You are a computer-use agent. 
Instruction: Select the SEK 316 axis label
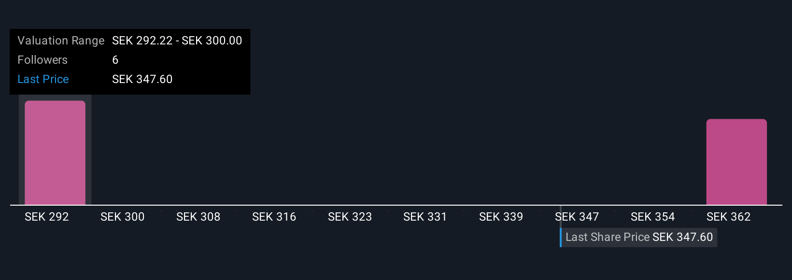point(274,217)
